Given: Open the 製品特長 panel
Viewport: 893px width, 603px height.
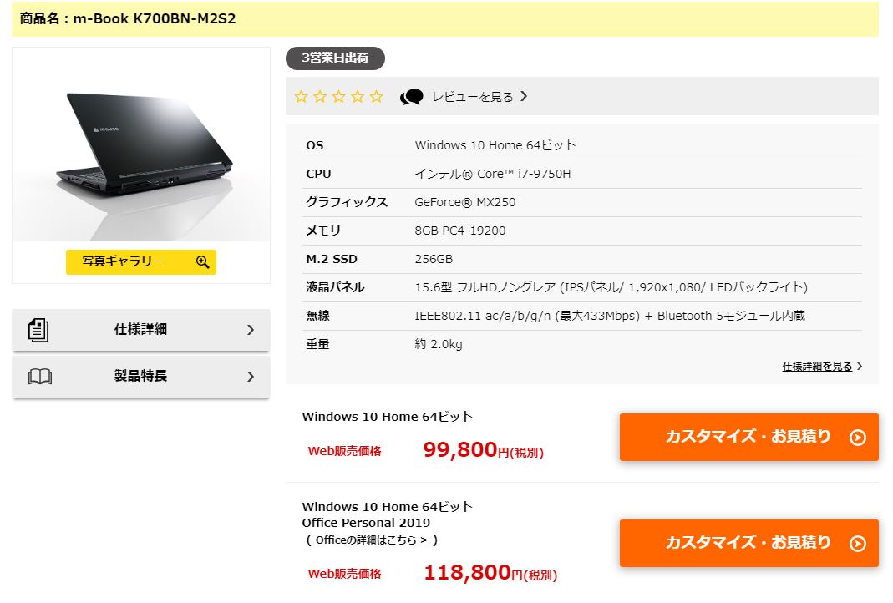Looking at the screenshot, I should pyautogui.click(x=140, y=376).
